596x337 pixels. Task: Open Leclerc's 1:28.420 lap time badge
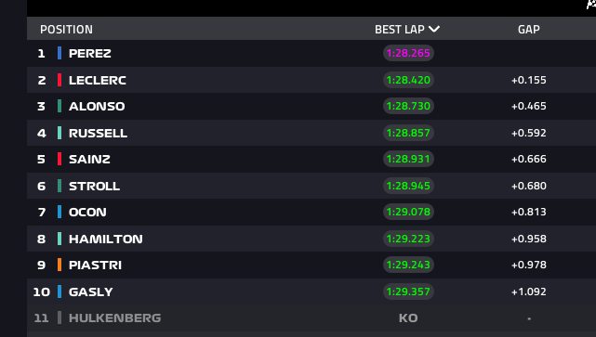point(408,80)
